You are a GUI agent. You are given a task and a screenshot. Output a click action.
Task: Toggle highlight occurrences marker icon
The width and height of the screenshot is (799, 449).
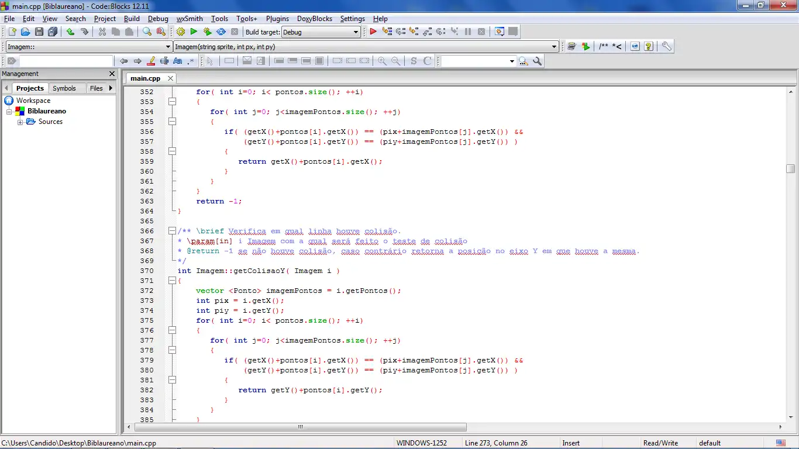(x=151, y=61)
